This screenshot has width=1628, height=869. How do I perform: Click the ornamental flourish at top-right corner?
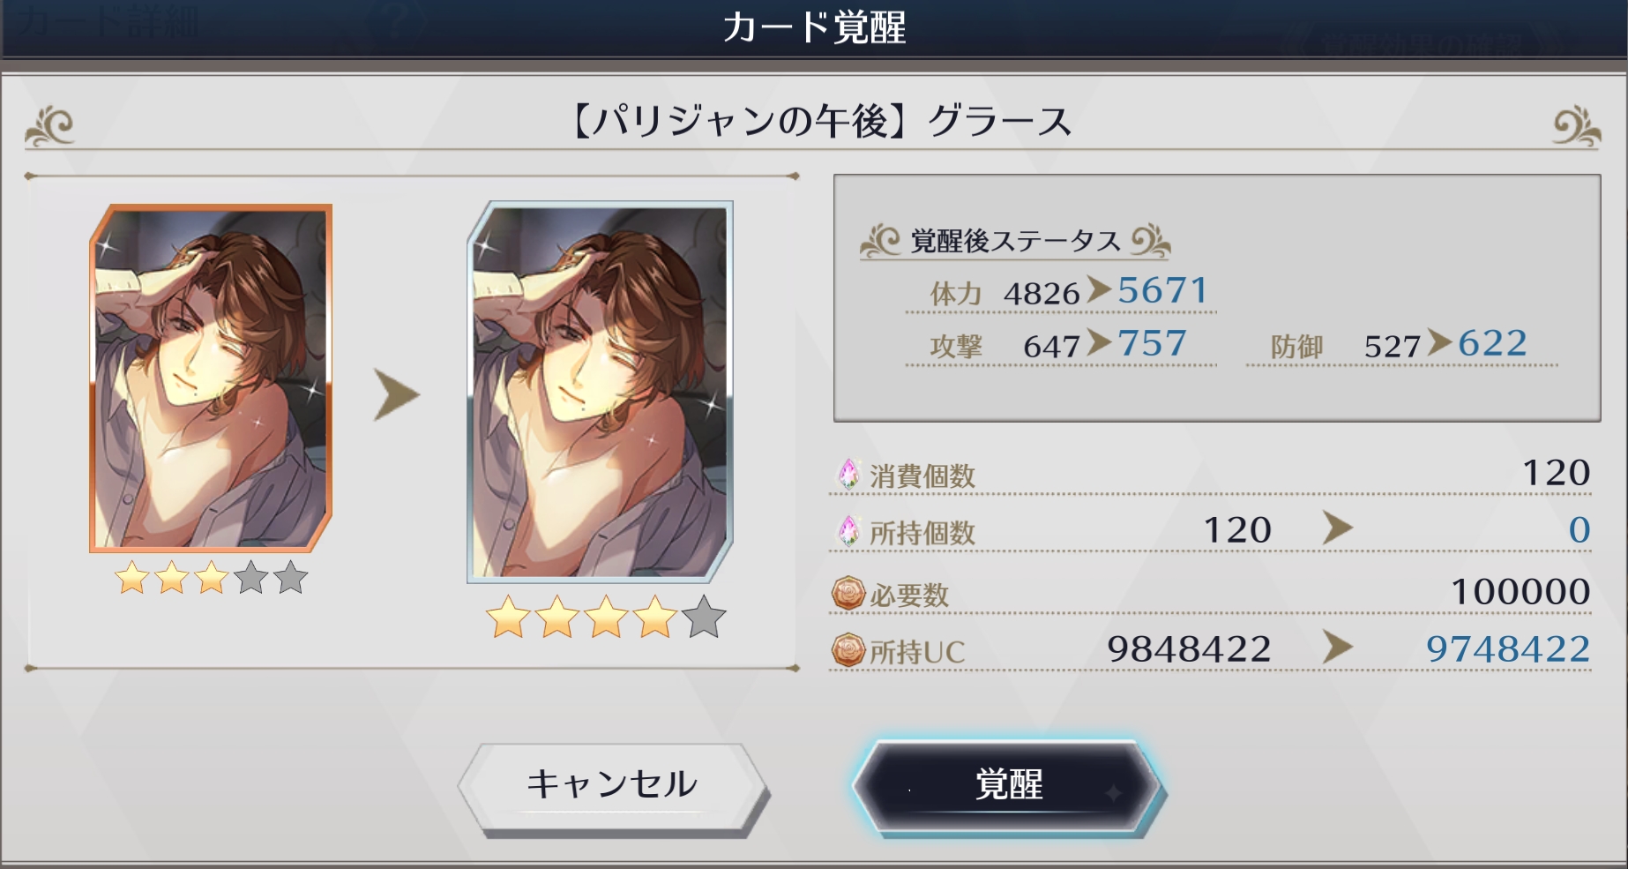(x=1576, y=127)
